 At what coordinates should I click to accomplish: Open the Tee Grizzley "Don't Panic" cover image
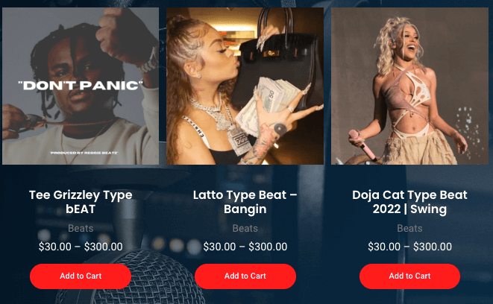81,86
